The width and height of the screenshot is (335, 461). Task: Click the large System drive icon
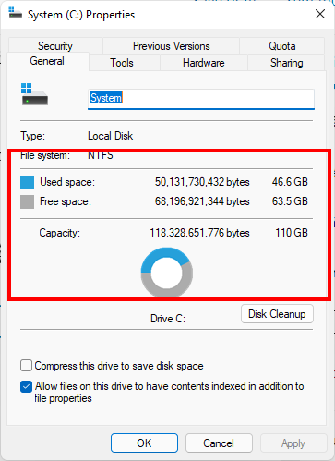[34, 94]
